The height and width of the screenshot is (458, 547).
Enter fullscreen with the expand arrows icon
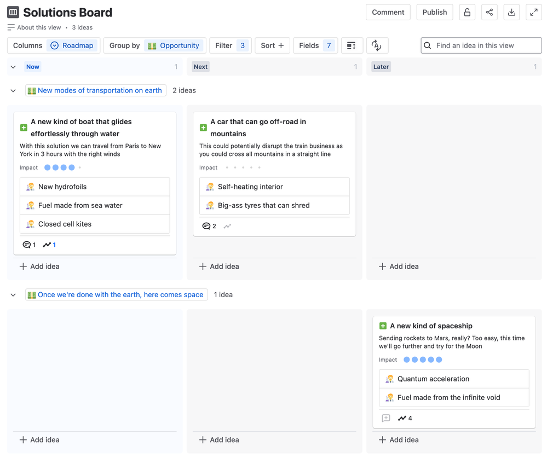click(533, 12)
